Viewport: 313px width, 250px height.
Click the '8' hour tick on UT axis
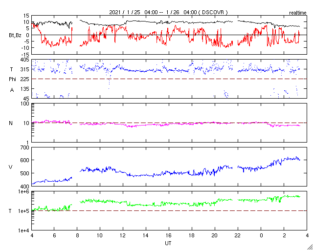(x=77, y=235)
